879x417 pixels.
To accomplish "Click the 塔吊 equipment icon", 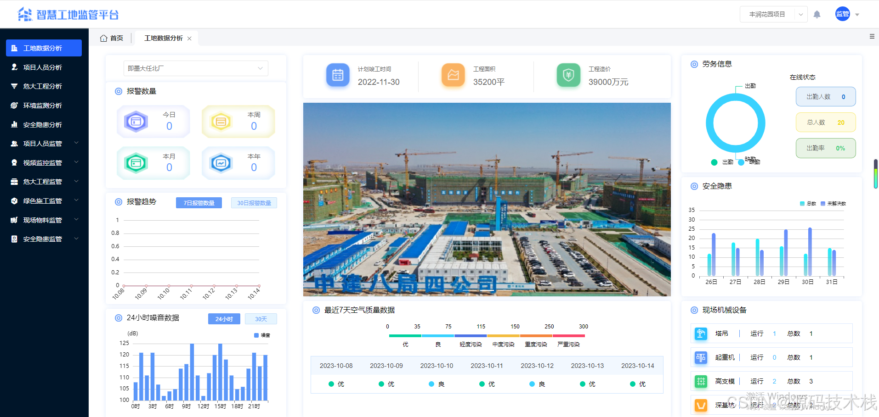I will coord(701,334).
